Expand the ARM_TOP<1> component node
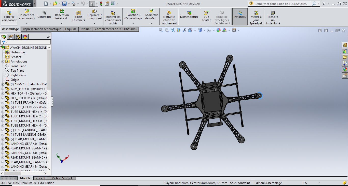Screen dimensions: 348x186 tap(3, 89)
